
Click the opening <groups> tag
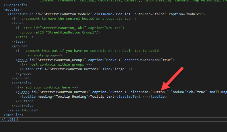pyautogui.click(x=20, y=46)
